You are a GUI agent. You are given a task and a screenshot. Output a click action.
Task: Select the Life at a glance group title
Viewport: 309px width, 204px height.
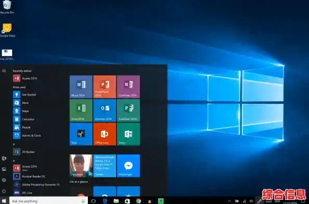[x=79, y=182]
